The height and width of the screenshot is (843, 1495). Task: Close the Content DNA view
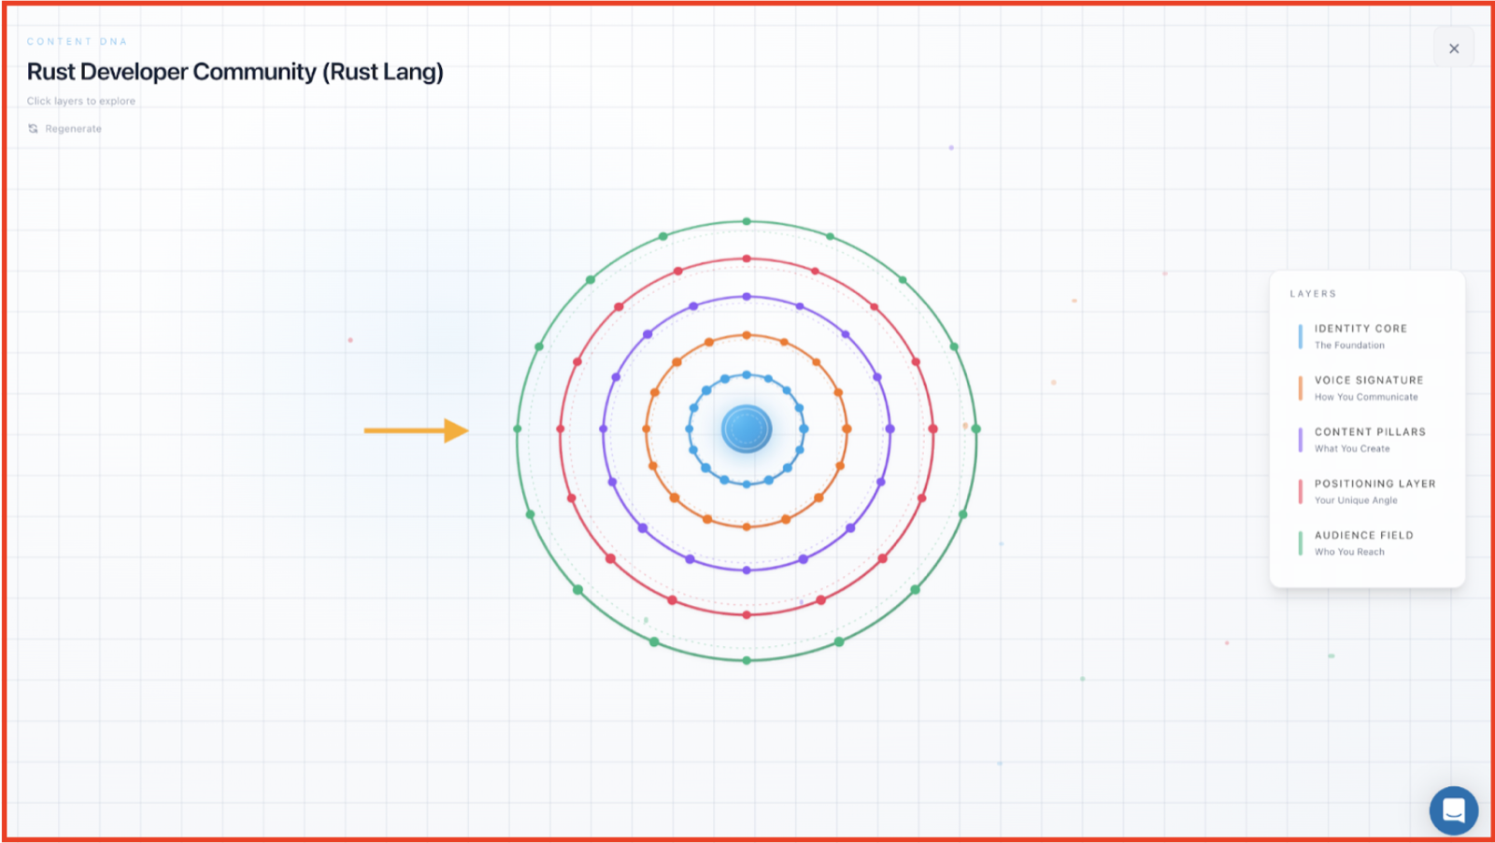tap(1454, 49)
